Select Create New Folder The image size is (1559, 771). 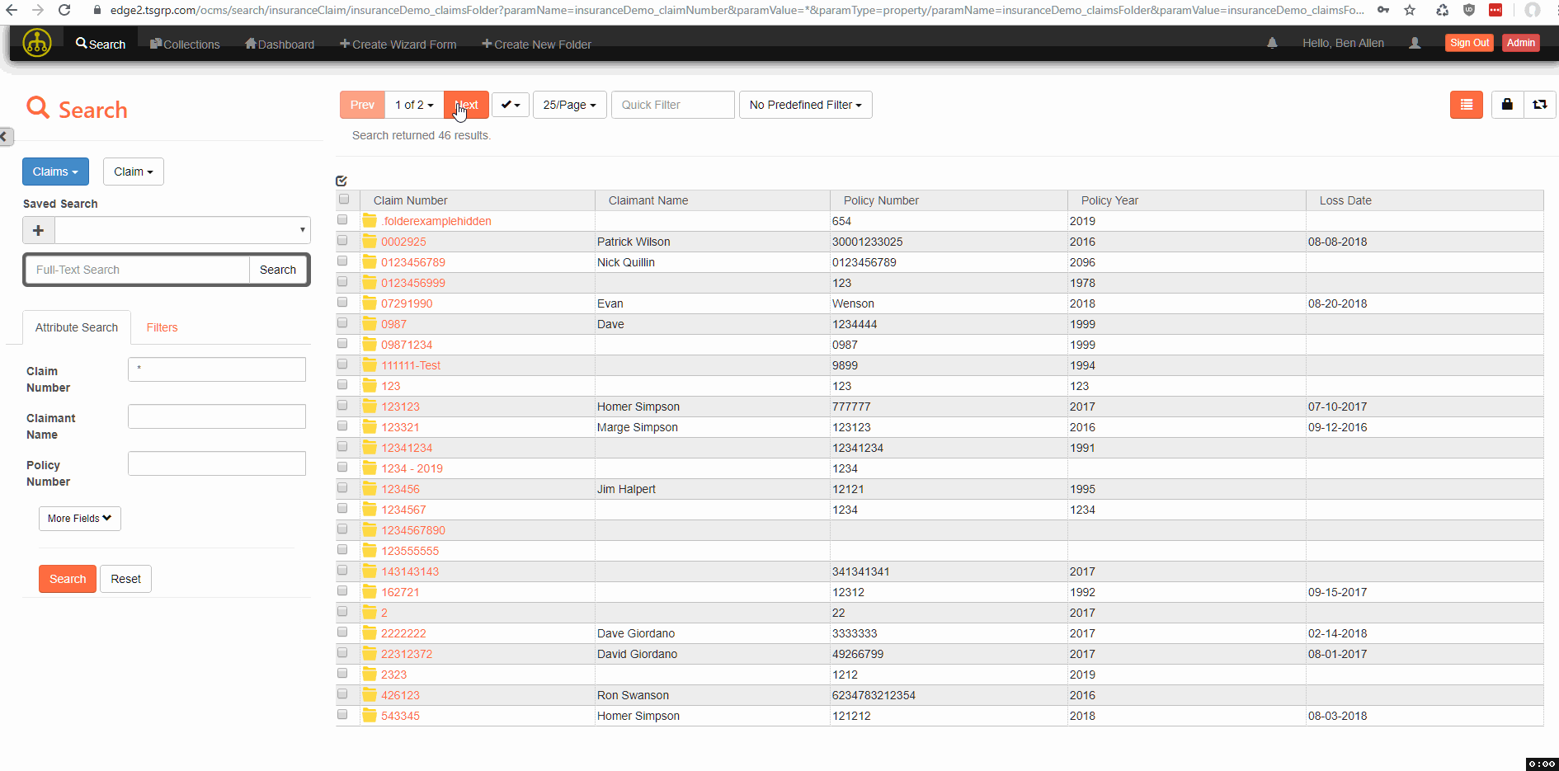[536, 45]
